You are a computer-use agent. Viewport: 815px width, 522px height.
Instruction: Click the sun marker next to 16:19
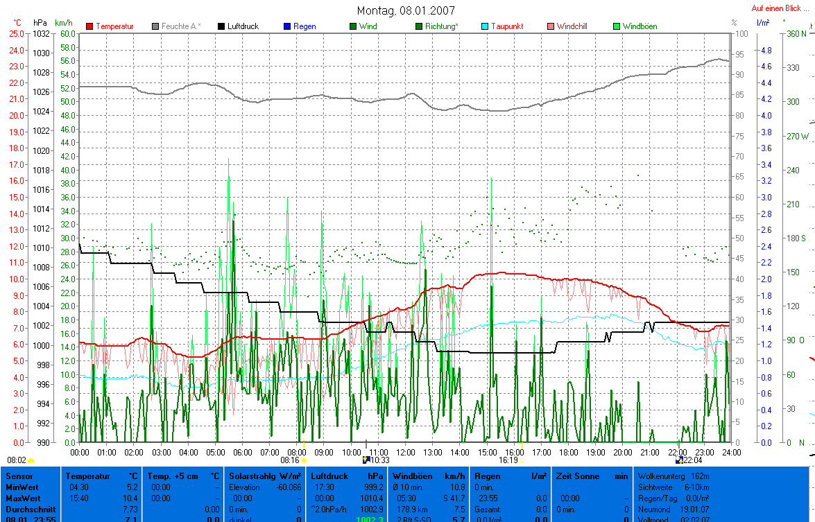tap(522, 460)
